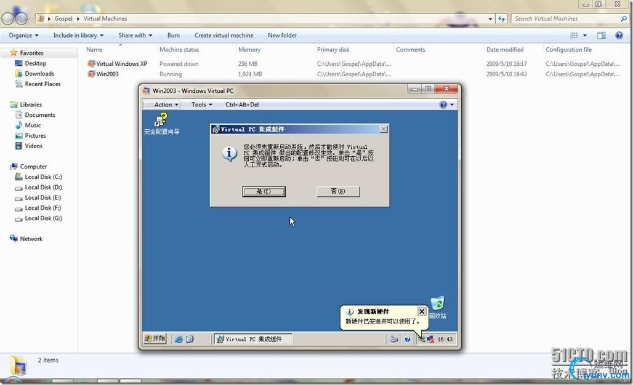633x385 pixels.
Task: Click Gospel in address breadcrumb
Action: click(63, 18)
